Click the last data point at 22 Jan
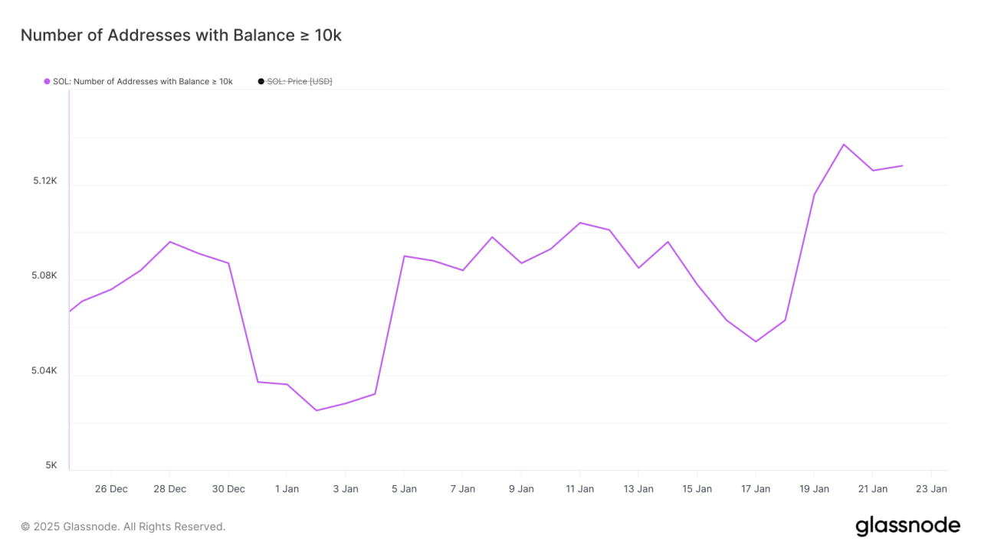Screen dimensions: 981x551 [x=902, y=165]
